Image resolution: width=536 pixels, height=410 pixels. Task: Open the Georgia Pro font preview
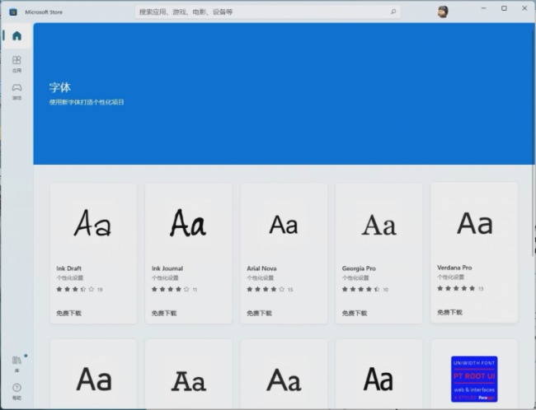(x=378, y=225)
